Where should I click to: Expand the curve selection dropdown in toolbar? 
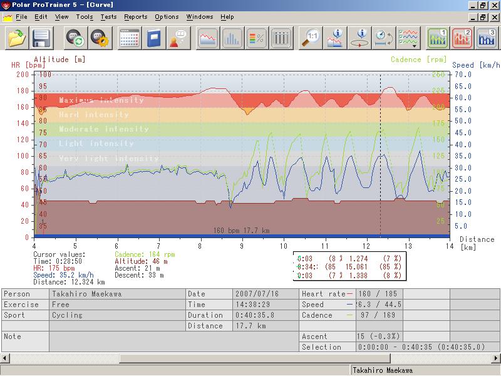click(409, 38)
